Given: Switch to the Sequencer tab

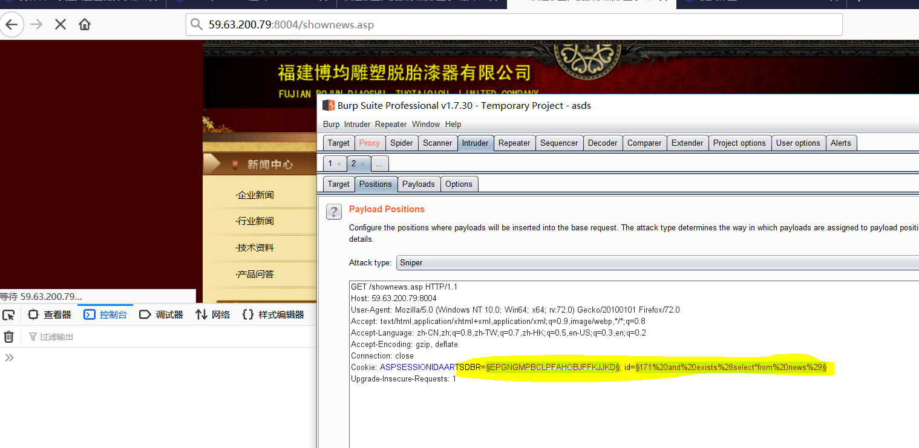Looking at the screenshot, I should pyautogui.click(x=560, y=143).
